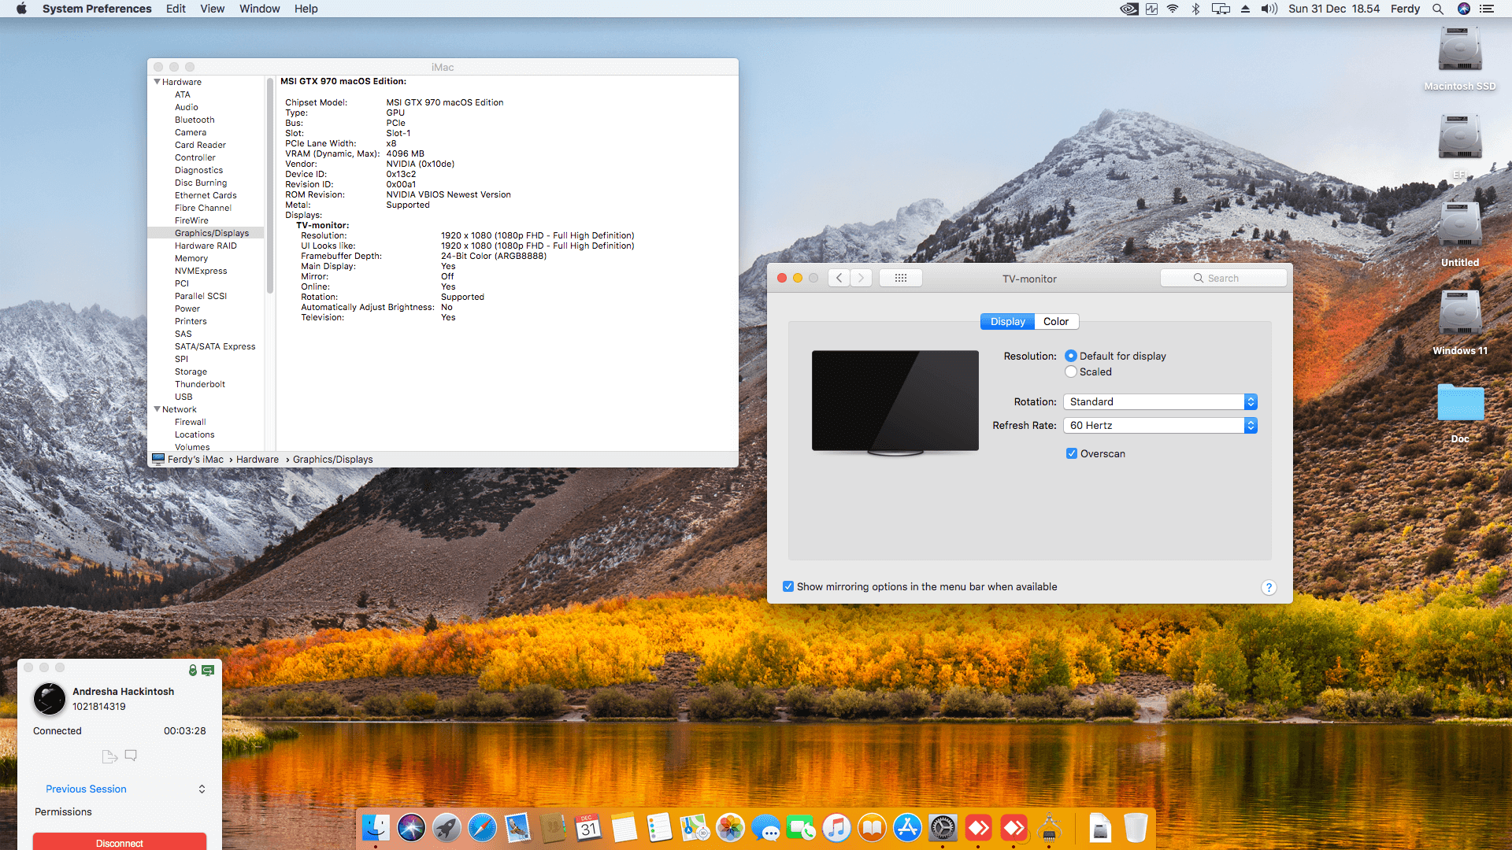Click the green lock security icon in AnyDesk panel
The image size is (1512, 850).
pyautogui.click(x=192, y=671)
